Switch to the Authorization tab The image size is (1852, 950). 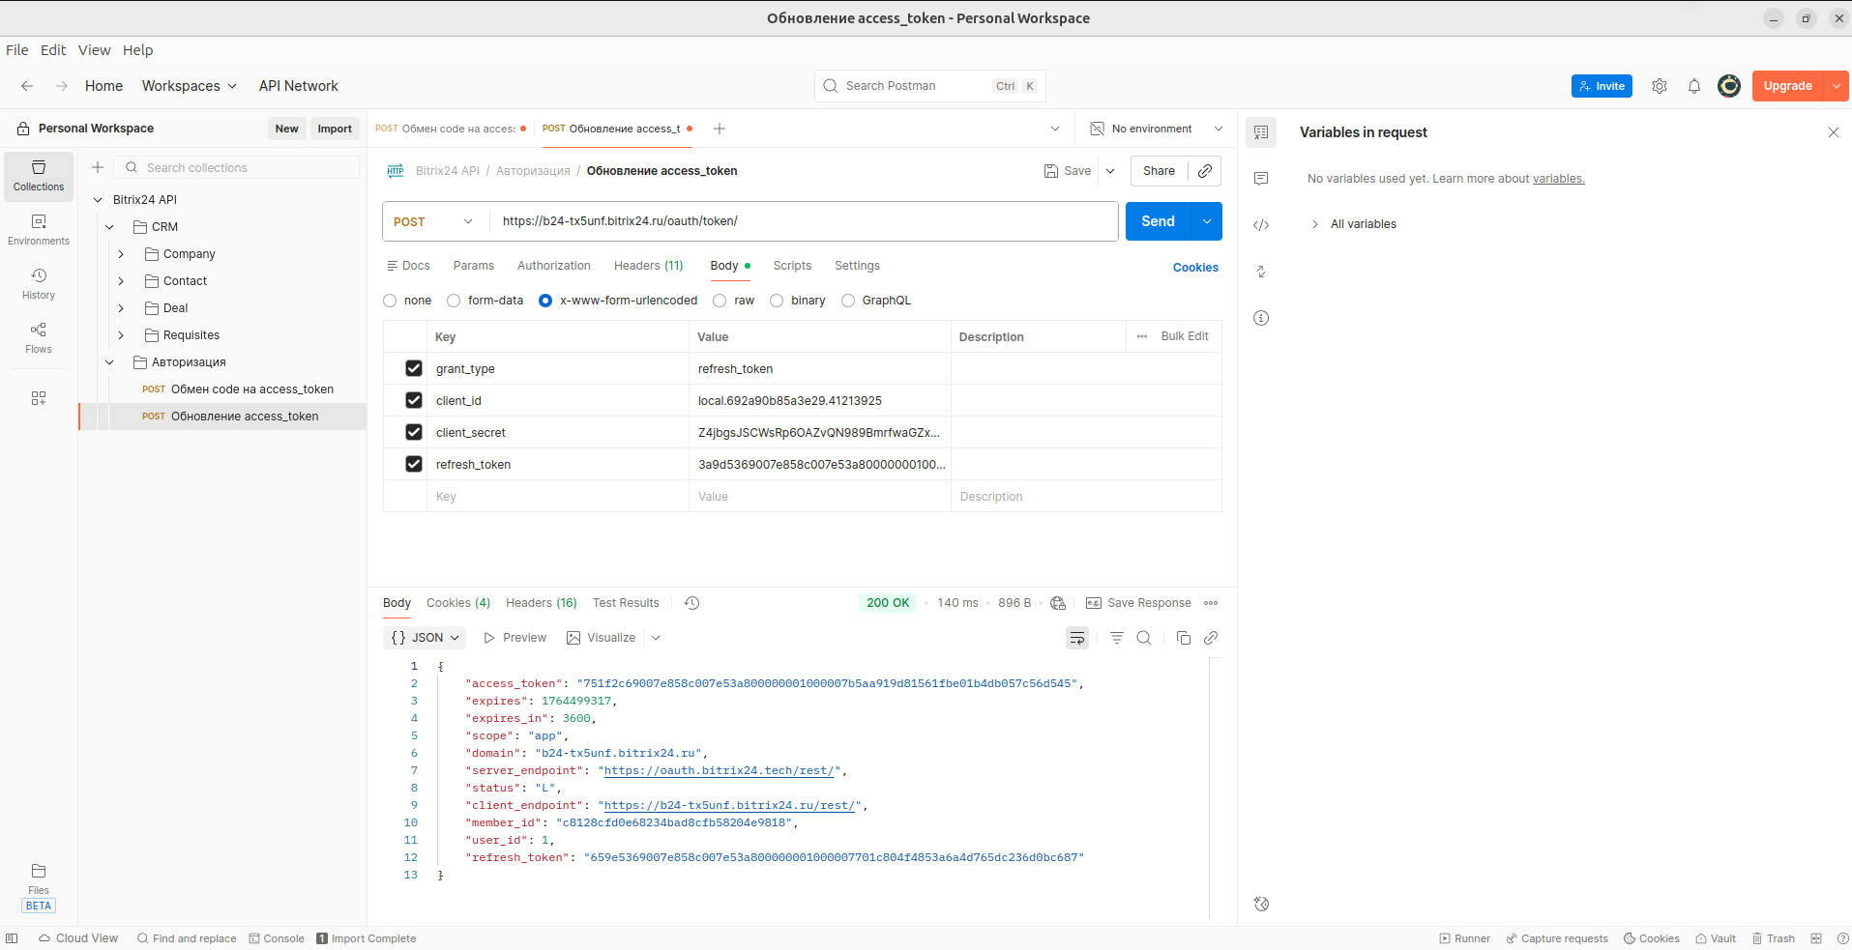click(553, 266)
